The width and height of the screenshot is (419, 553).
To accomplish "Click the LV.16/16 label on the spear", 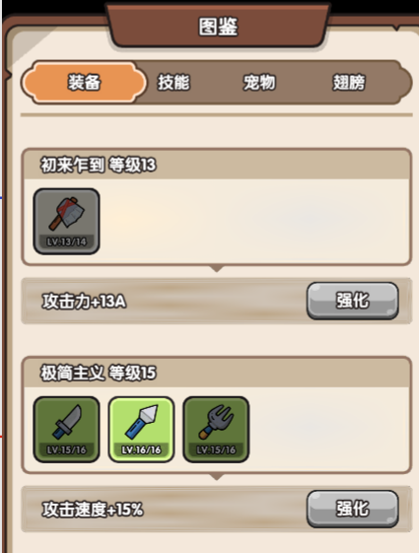I will point(141,449).
